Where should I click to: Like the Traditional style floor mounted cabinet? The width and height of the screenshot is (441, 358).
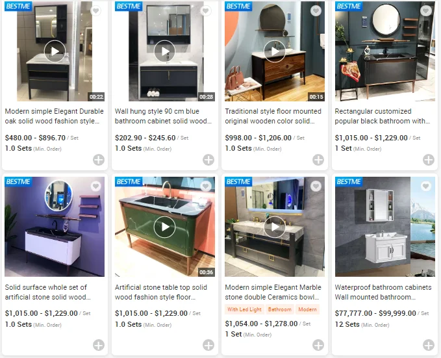pos(316,10)
